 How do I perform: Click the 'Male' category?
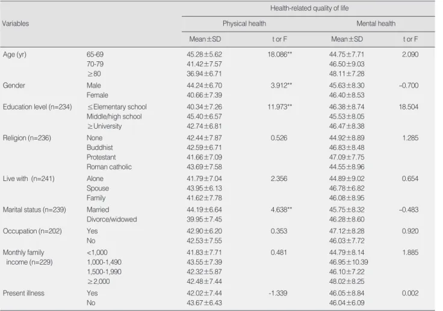click(x=94, y=85)
